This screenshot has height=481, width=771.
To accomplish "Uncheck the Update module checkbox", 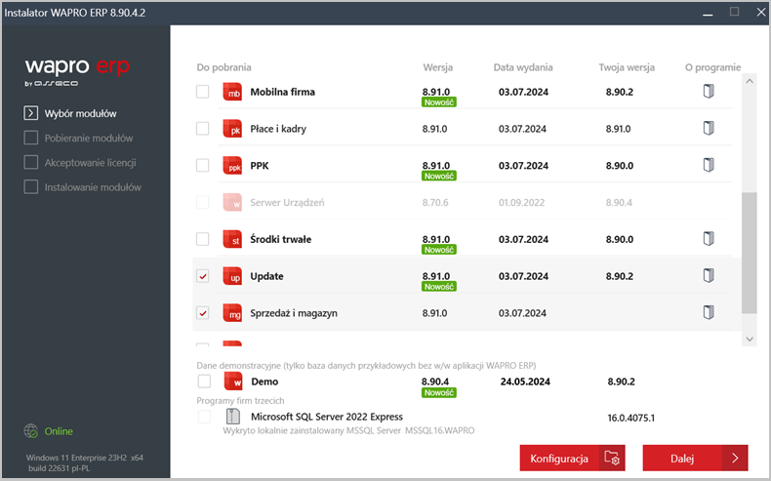I will tap(203, 276).
